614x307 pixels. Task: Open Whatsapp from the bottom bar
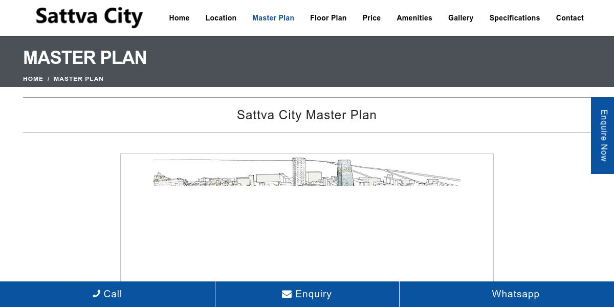tap(507, 294)
